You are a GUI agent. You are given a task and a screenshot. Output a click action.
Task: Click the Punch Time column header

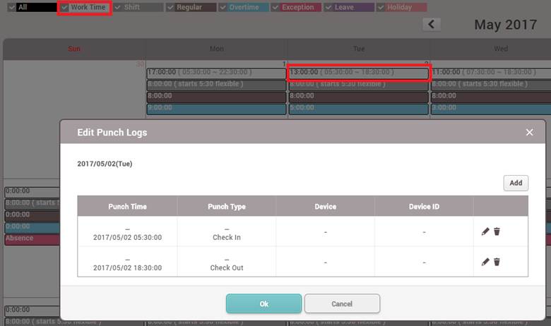127,207
